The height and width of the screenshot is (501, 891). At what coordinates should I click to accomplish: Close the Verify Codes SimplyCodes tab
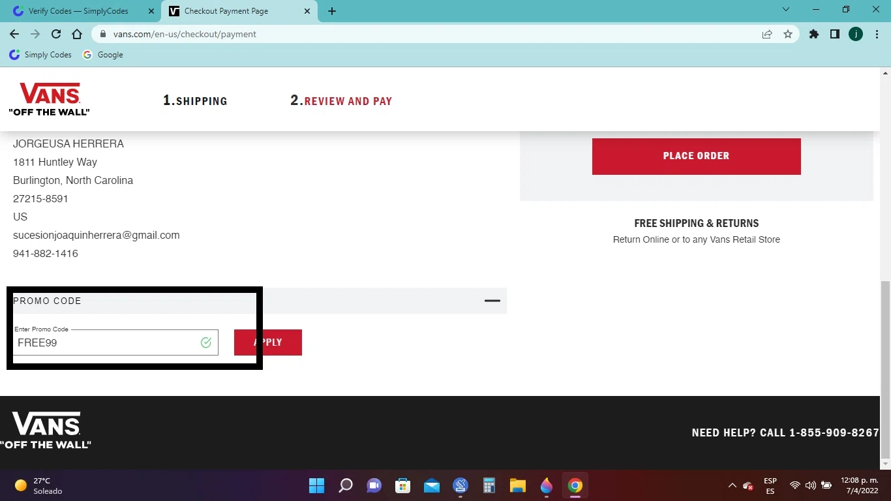151,11
